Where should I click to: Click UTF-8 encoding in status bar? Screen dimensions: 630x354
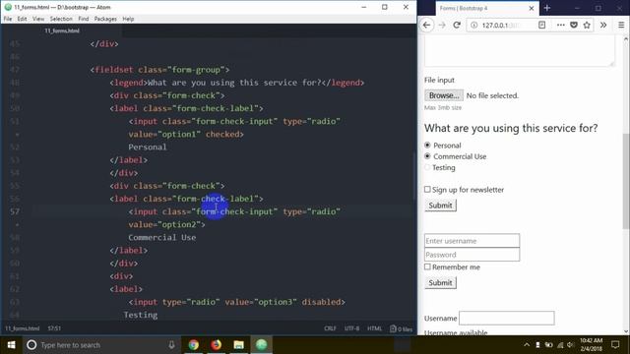tap(352, 328)
